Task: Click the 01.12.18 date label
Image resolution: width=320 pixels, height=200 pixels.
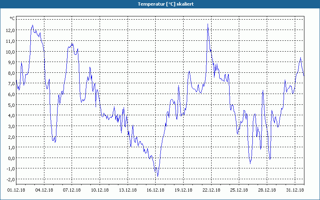Action: point(16,190)
